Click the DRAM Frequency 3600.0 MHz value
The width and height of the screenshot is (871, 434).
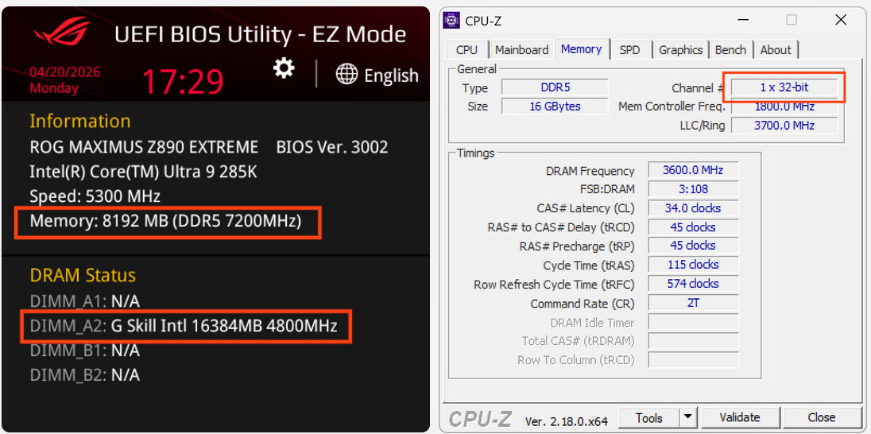tap(693, 170)
